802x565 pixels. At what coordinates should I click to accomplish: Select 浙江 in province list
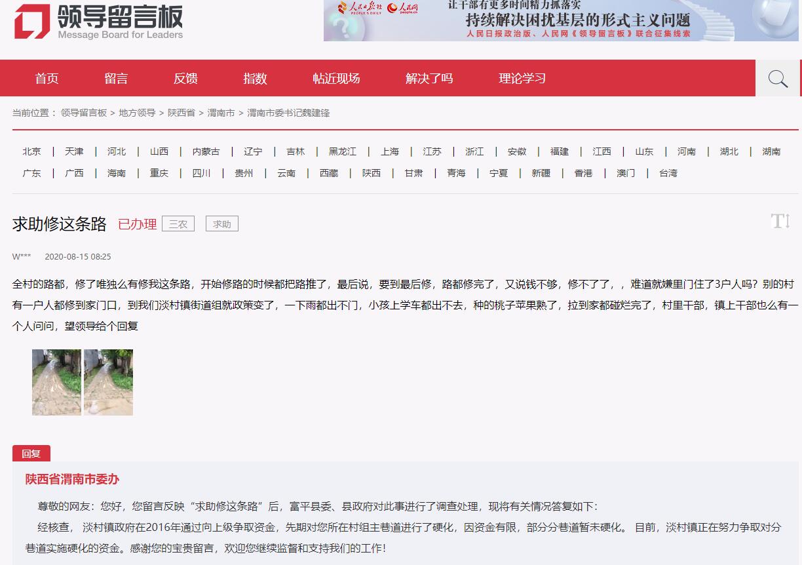tap(474, 151)
